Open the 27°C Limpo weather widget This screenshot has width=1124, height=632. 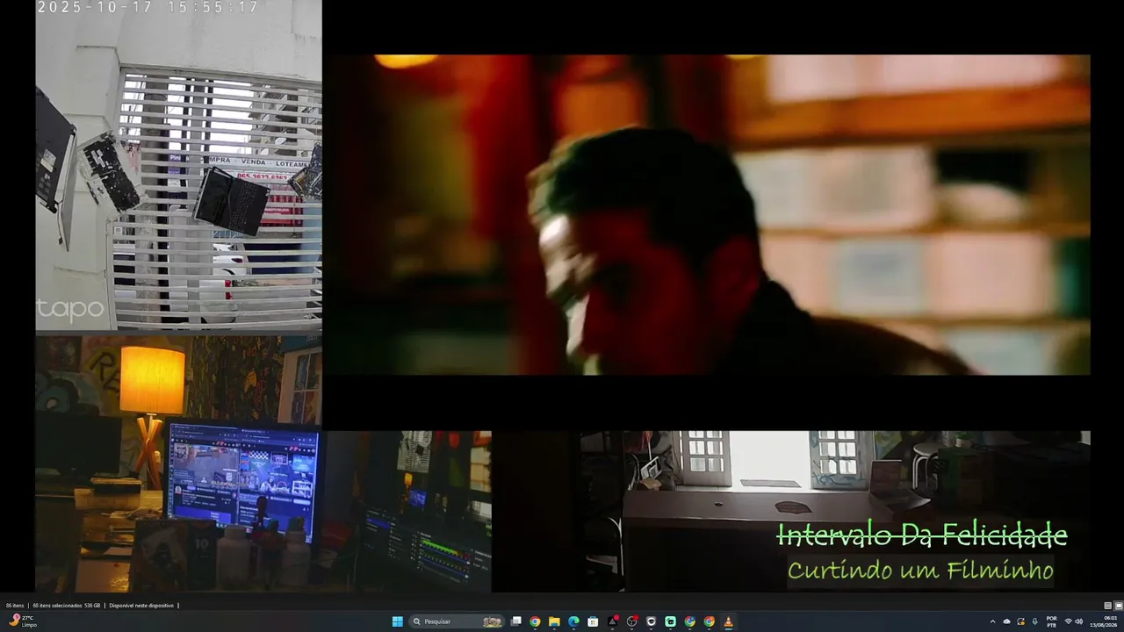point(21,621)
